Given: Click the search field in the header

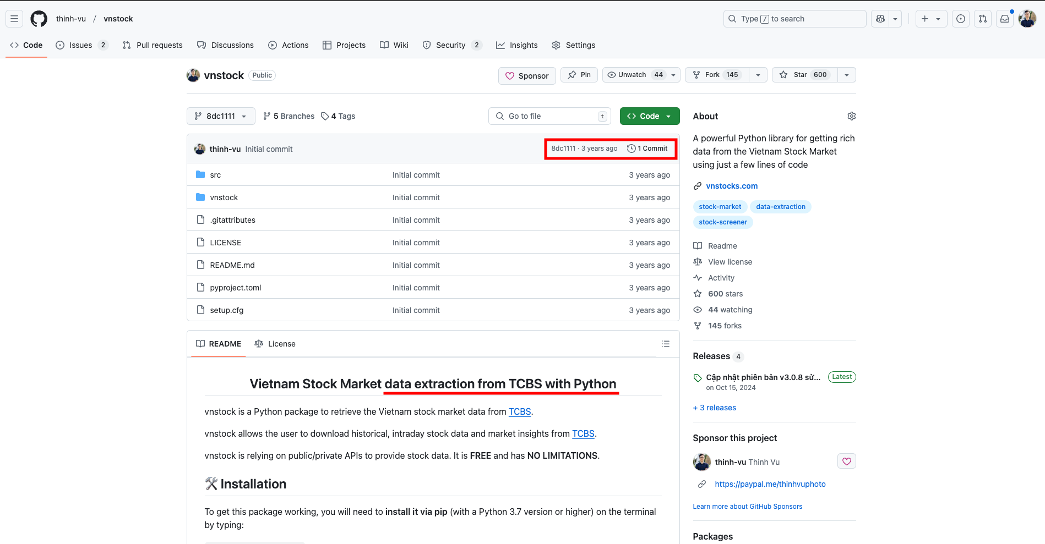Looking at the screenshot, I should 793,18.
